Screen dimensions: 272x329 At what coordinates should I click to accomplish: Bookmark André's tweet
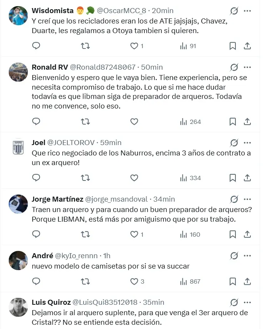pos(233,281)
